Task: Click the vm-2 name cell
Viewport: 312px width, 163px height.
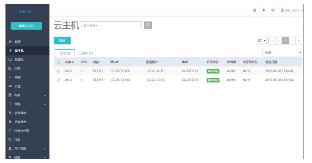Action: click(x=68, y=71)
